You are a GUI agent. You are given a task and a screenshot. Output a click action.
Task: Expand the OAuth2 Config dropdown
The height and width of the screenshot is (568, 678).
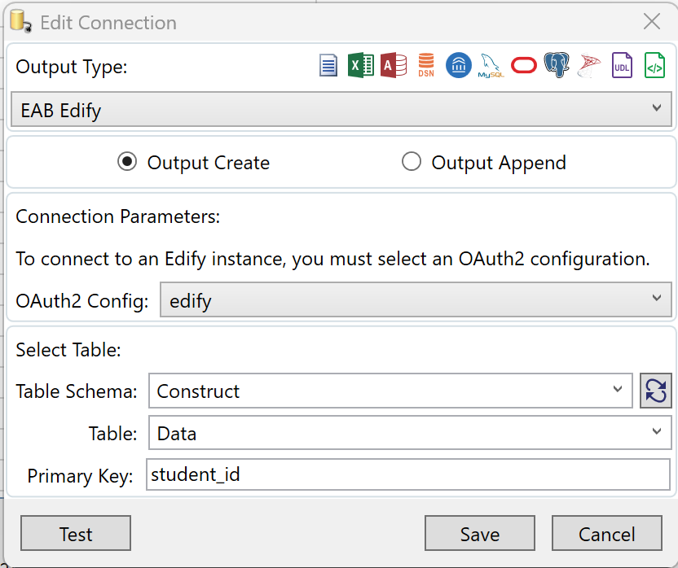click(416, 299)
